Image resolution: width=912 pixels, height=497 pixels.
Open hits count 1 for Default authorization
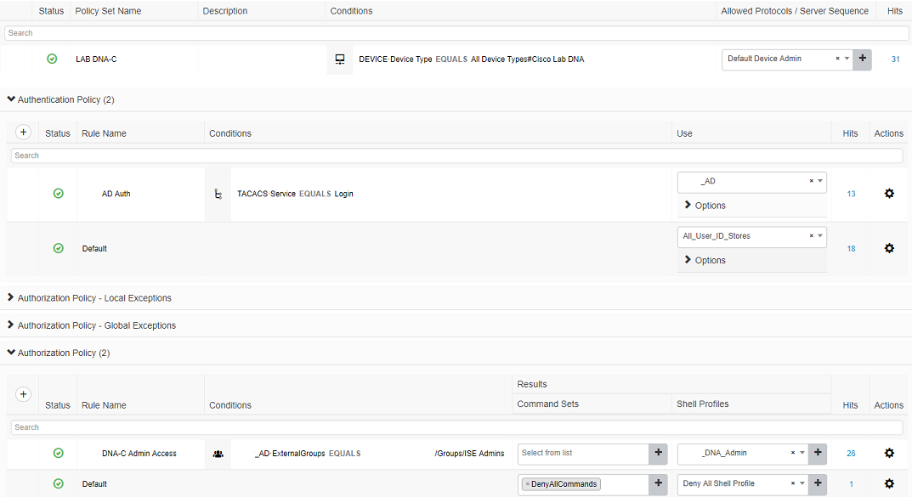851,484
